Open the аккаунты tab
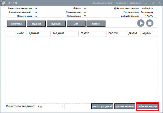163x113 pixels. tap(16, 24)
